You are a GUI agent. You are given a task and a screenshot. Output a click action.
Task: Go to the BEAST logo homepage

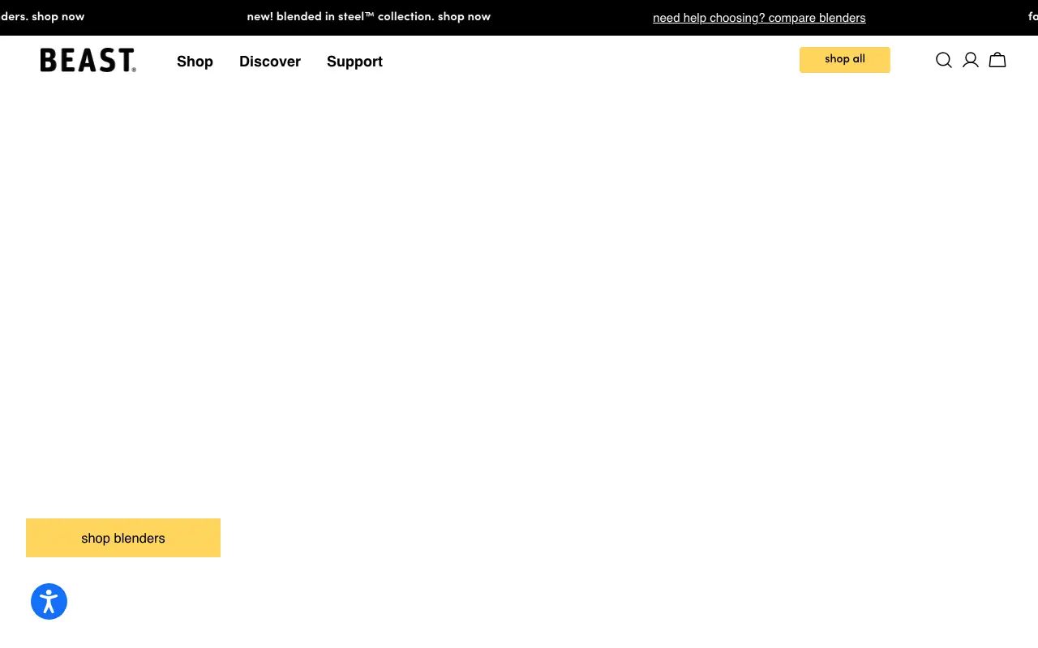pos(88,61)
